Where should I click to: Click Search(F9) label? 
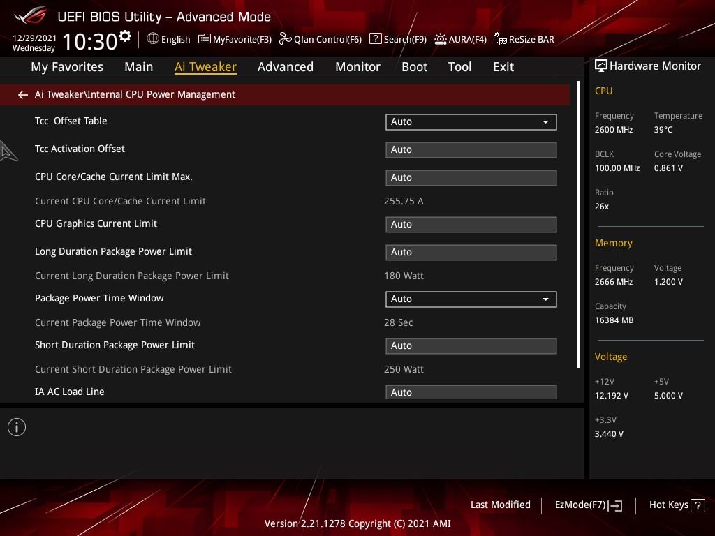tap(405, 39)
